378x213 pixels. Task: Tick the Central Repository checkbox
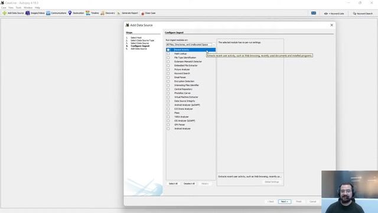pyautogui.click(x=168, y=89)
